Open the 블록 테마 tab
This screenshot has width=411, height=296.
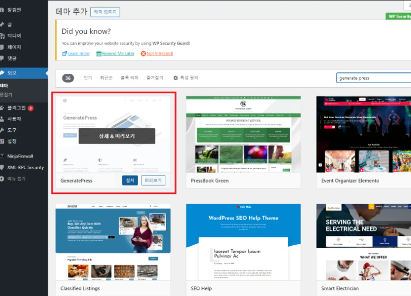[129, 78]
